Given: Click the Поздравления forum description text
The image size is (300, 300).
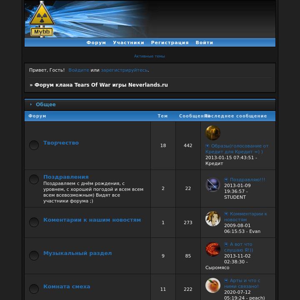Looking at the screenshot, I should (x=93, y=192).
